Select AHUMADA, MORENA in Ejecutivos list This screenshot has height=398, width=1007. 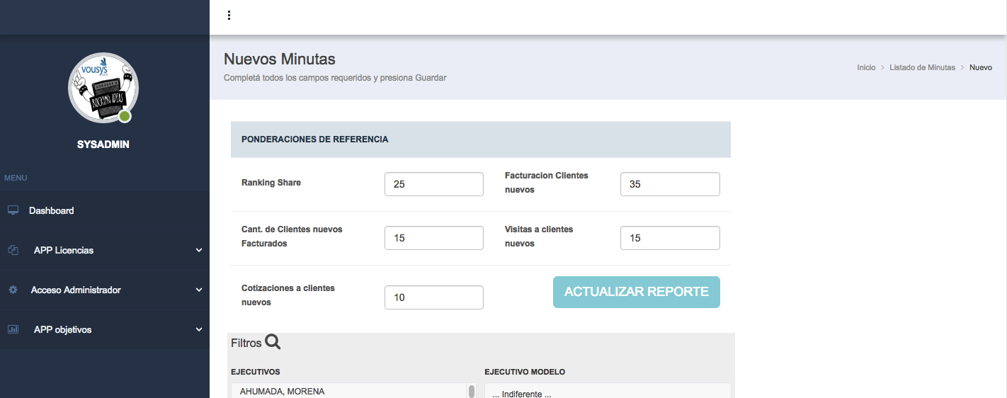[x=283, y=392]
